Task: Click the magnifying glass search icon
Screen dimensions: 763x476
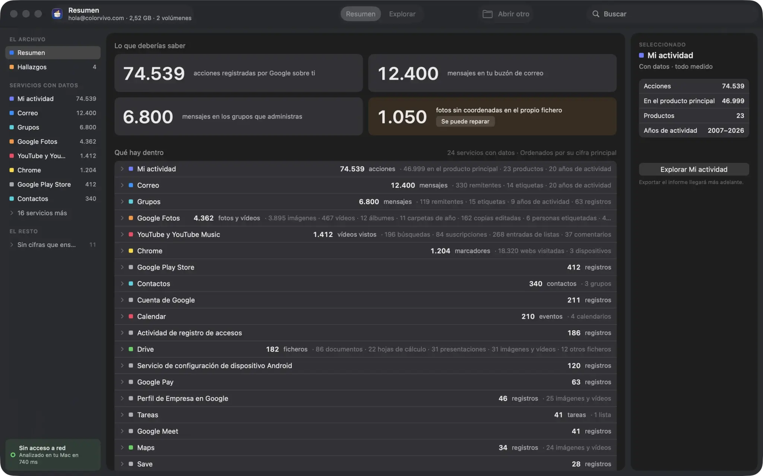Action: pos(596,14)
